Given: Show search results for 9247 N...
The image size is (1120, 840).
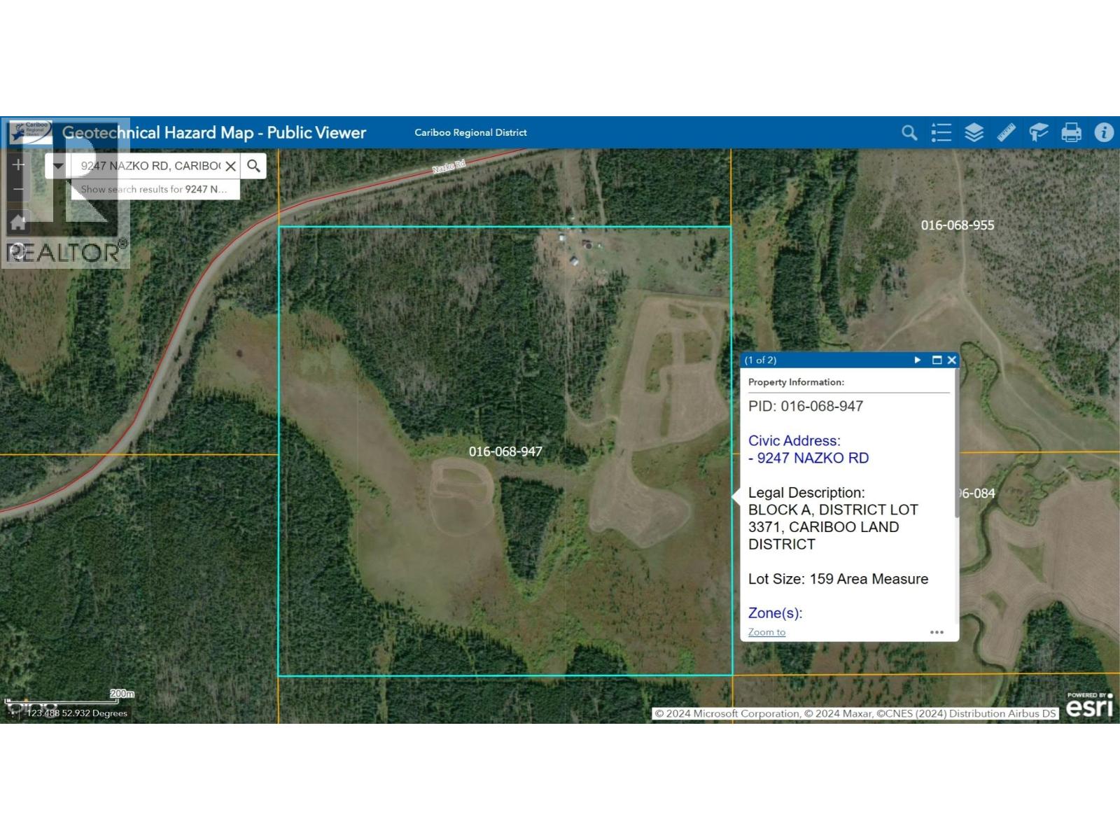Looking at the screenshot, I should (x=153, y=189).
